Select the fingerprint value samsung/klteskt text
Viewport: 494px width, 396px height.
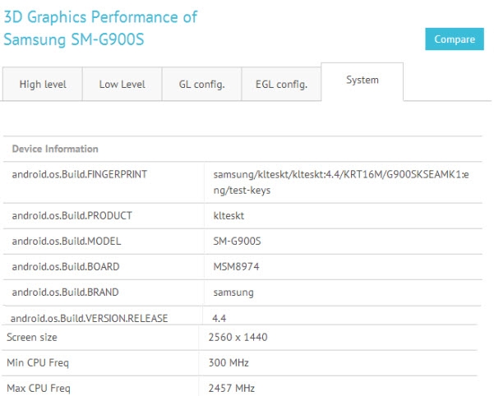click(341, 182)
